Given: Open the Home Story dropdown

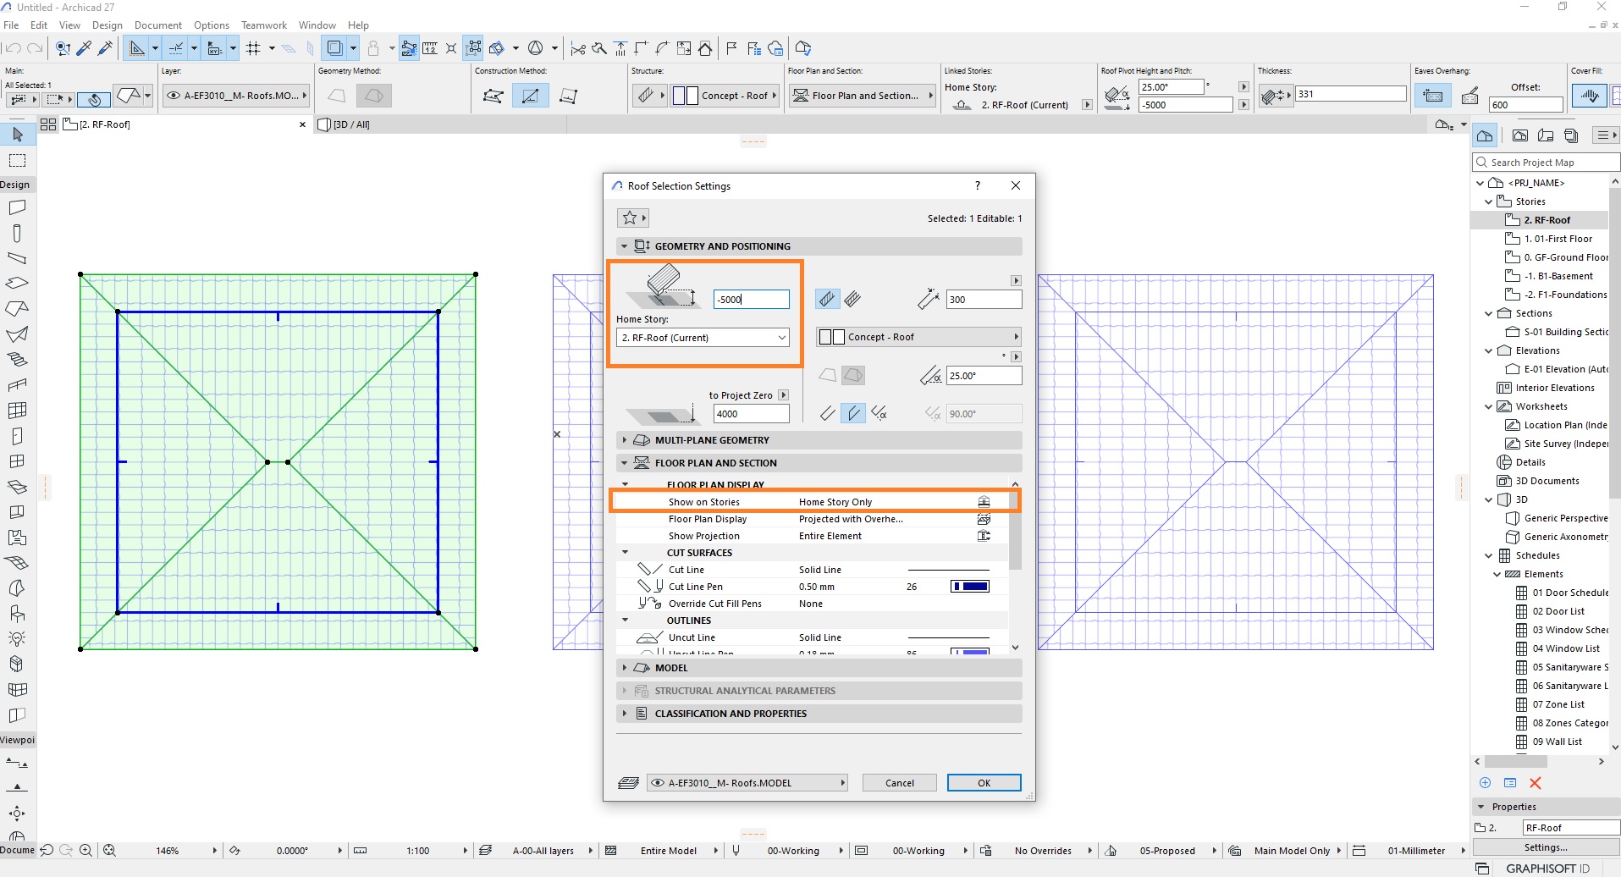Looking at the screenshot, I should 703,338.
